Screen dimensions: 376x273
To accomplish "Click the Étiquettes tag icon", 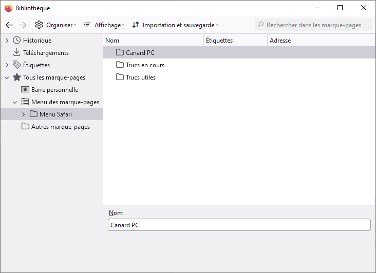I will pyautogui.click(x=17, y=65).
